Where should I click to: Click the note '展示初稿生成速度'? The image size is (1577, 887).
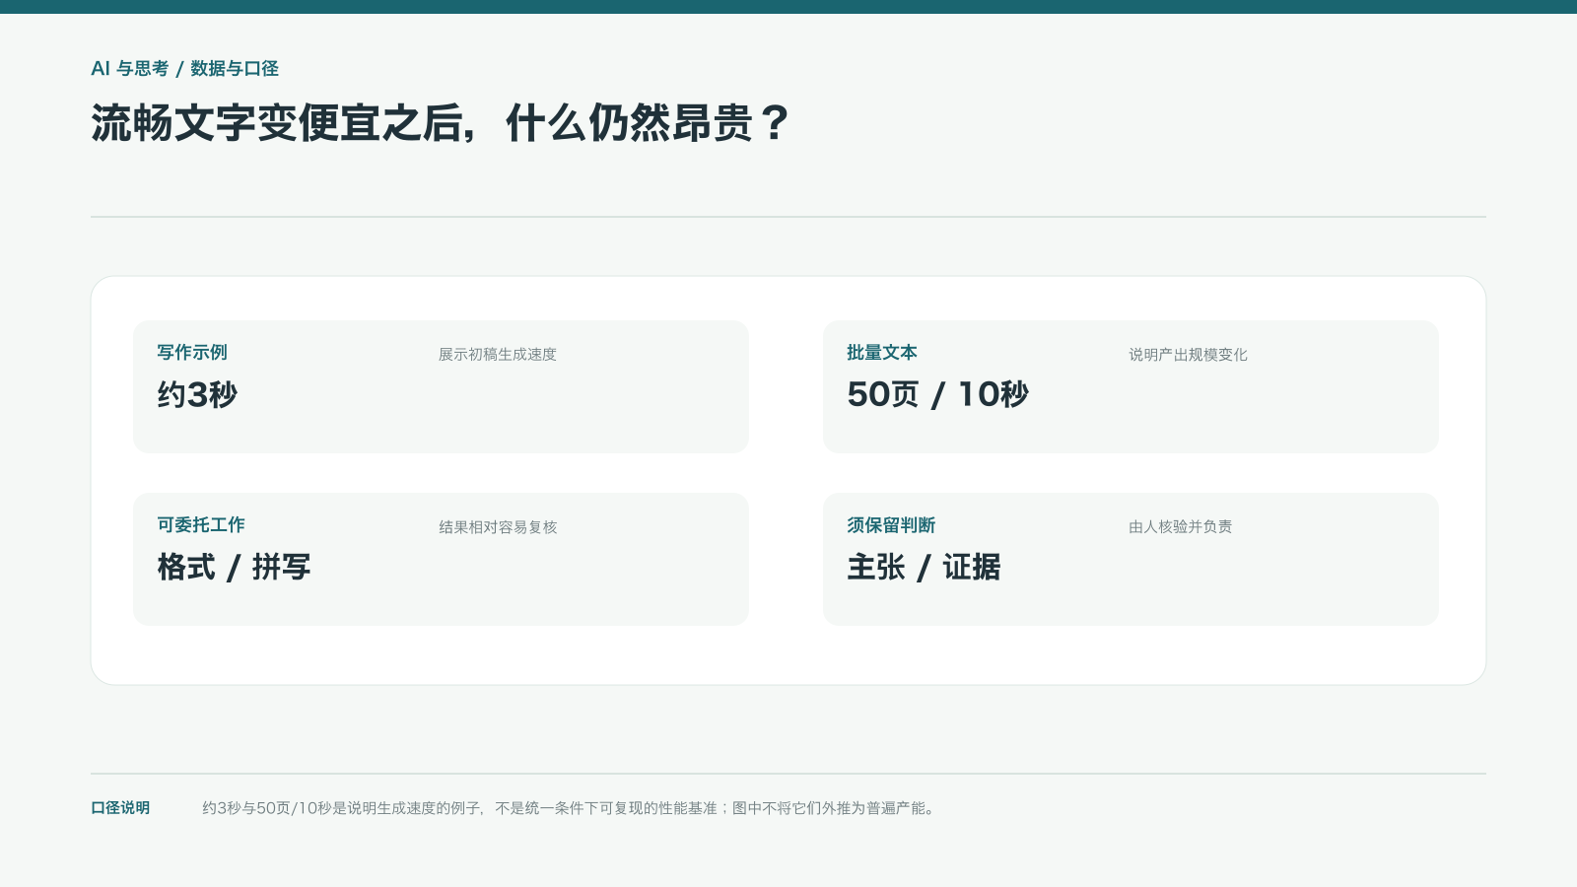tap(498, 355)
